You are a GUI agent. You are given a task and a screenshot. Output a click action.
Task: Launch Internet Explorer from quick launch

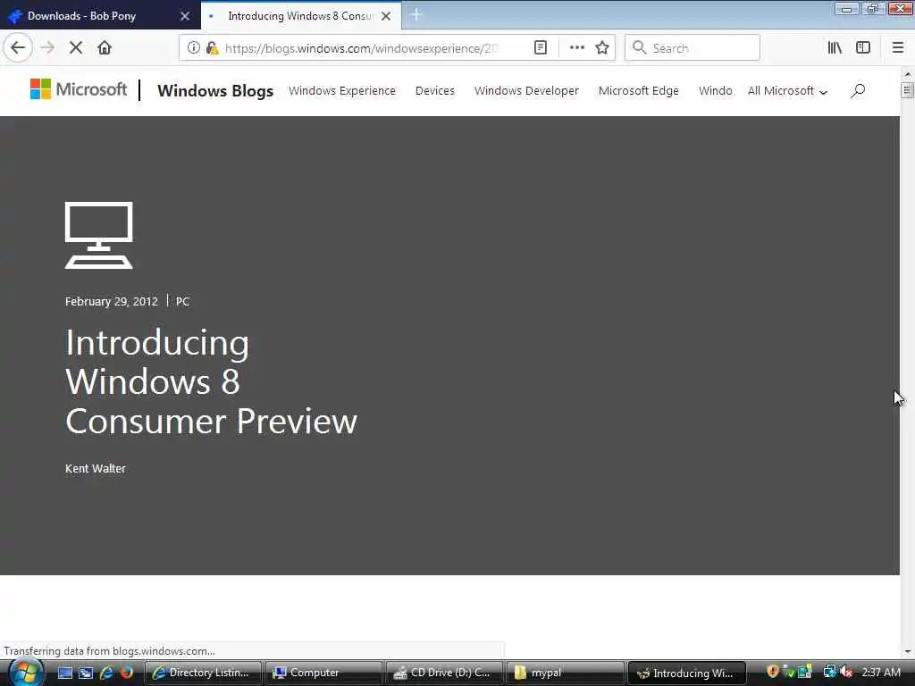click(106, 673)
